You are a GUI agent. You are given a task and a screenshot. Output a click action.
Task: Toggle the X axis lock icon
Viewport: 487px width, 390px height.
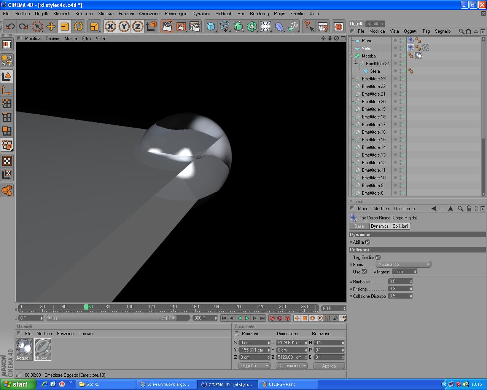(x=110, y=26)
